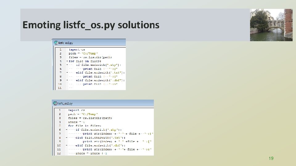The height and width of the screenshot is (166, 296).
Task: Click the 'index = 0' line in lower window
Action: point(76,122)
